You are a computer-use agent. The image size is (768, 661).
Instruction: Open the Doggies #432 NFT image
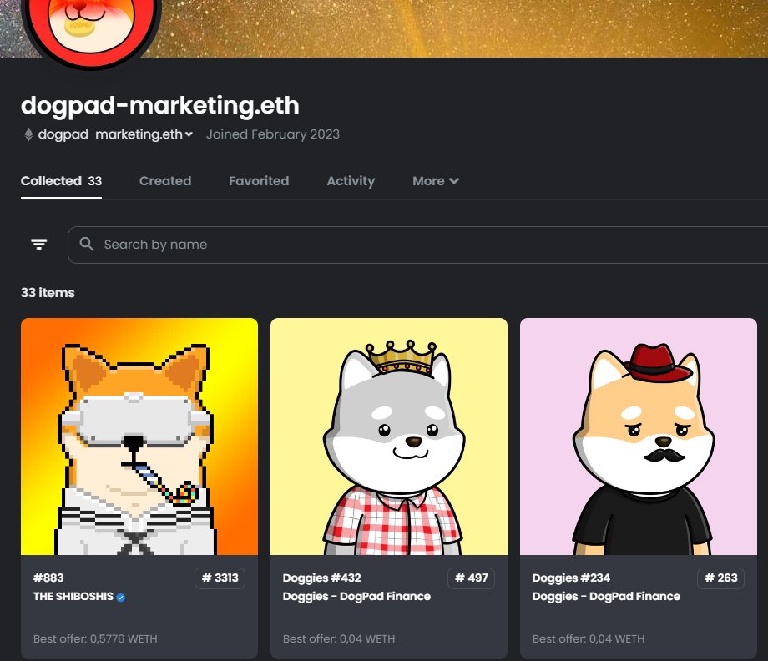point(389,436)
